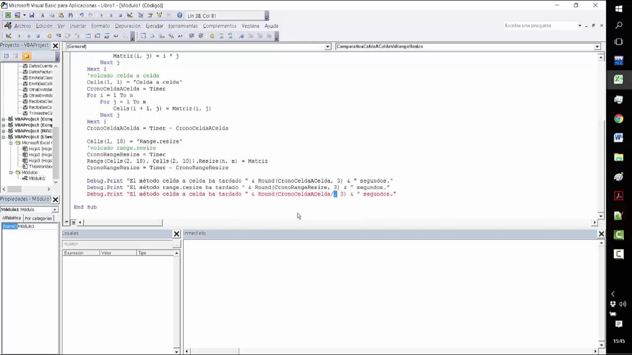The width and height of the screenshot is (632, 355).
Task: Click Toggle Breakpoint hand icon in Debug toolbar
Action: tap(49, 35)
